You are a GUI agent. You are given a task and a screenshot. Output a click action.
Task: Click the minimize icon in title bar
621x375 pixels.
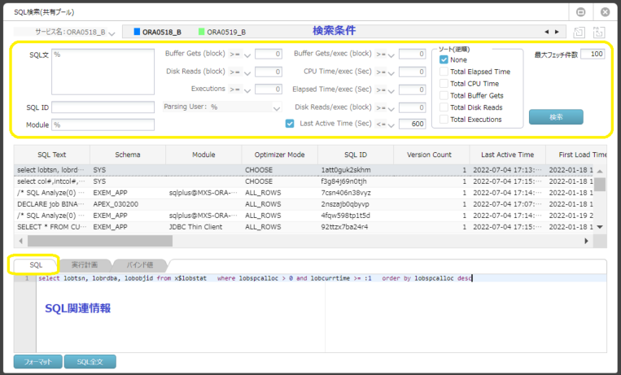580,12
